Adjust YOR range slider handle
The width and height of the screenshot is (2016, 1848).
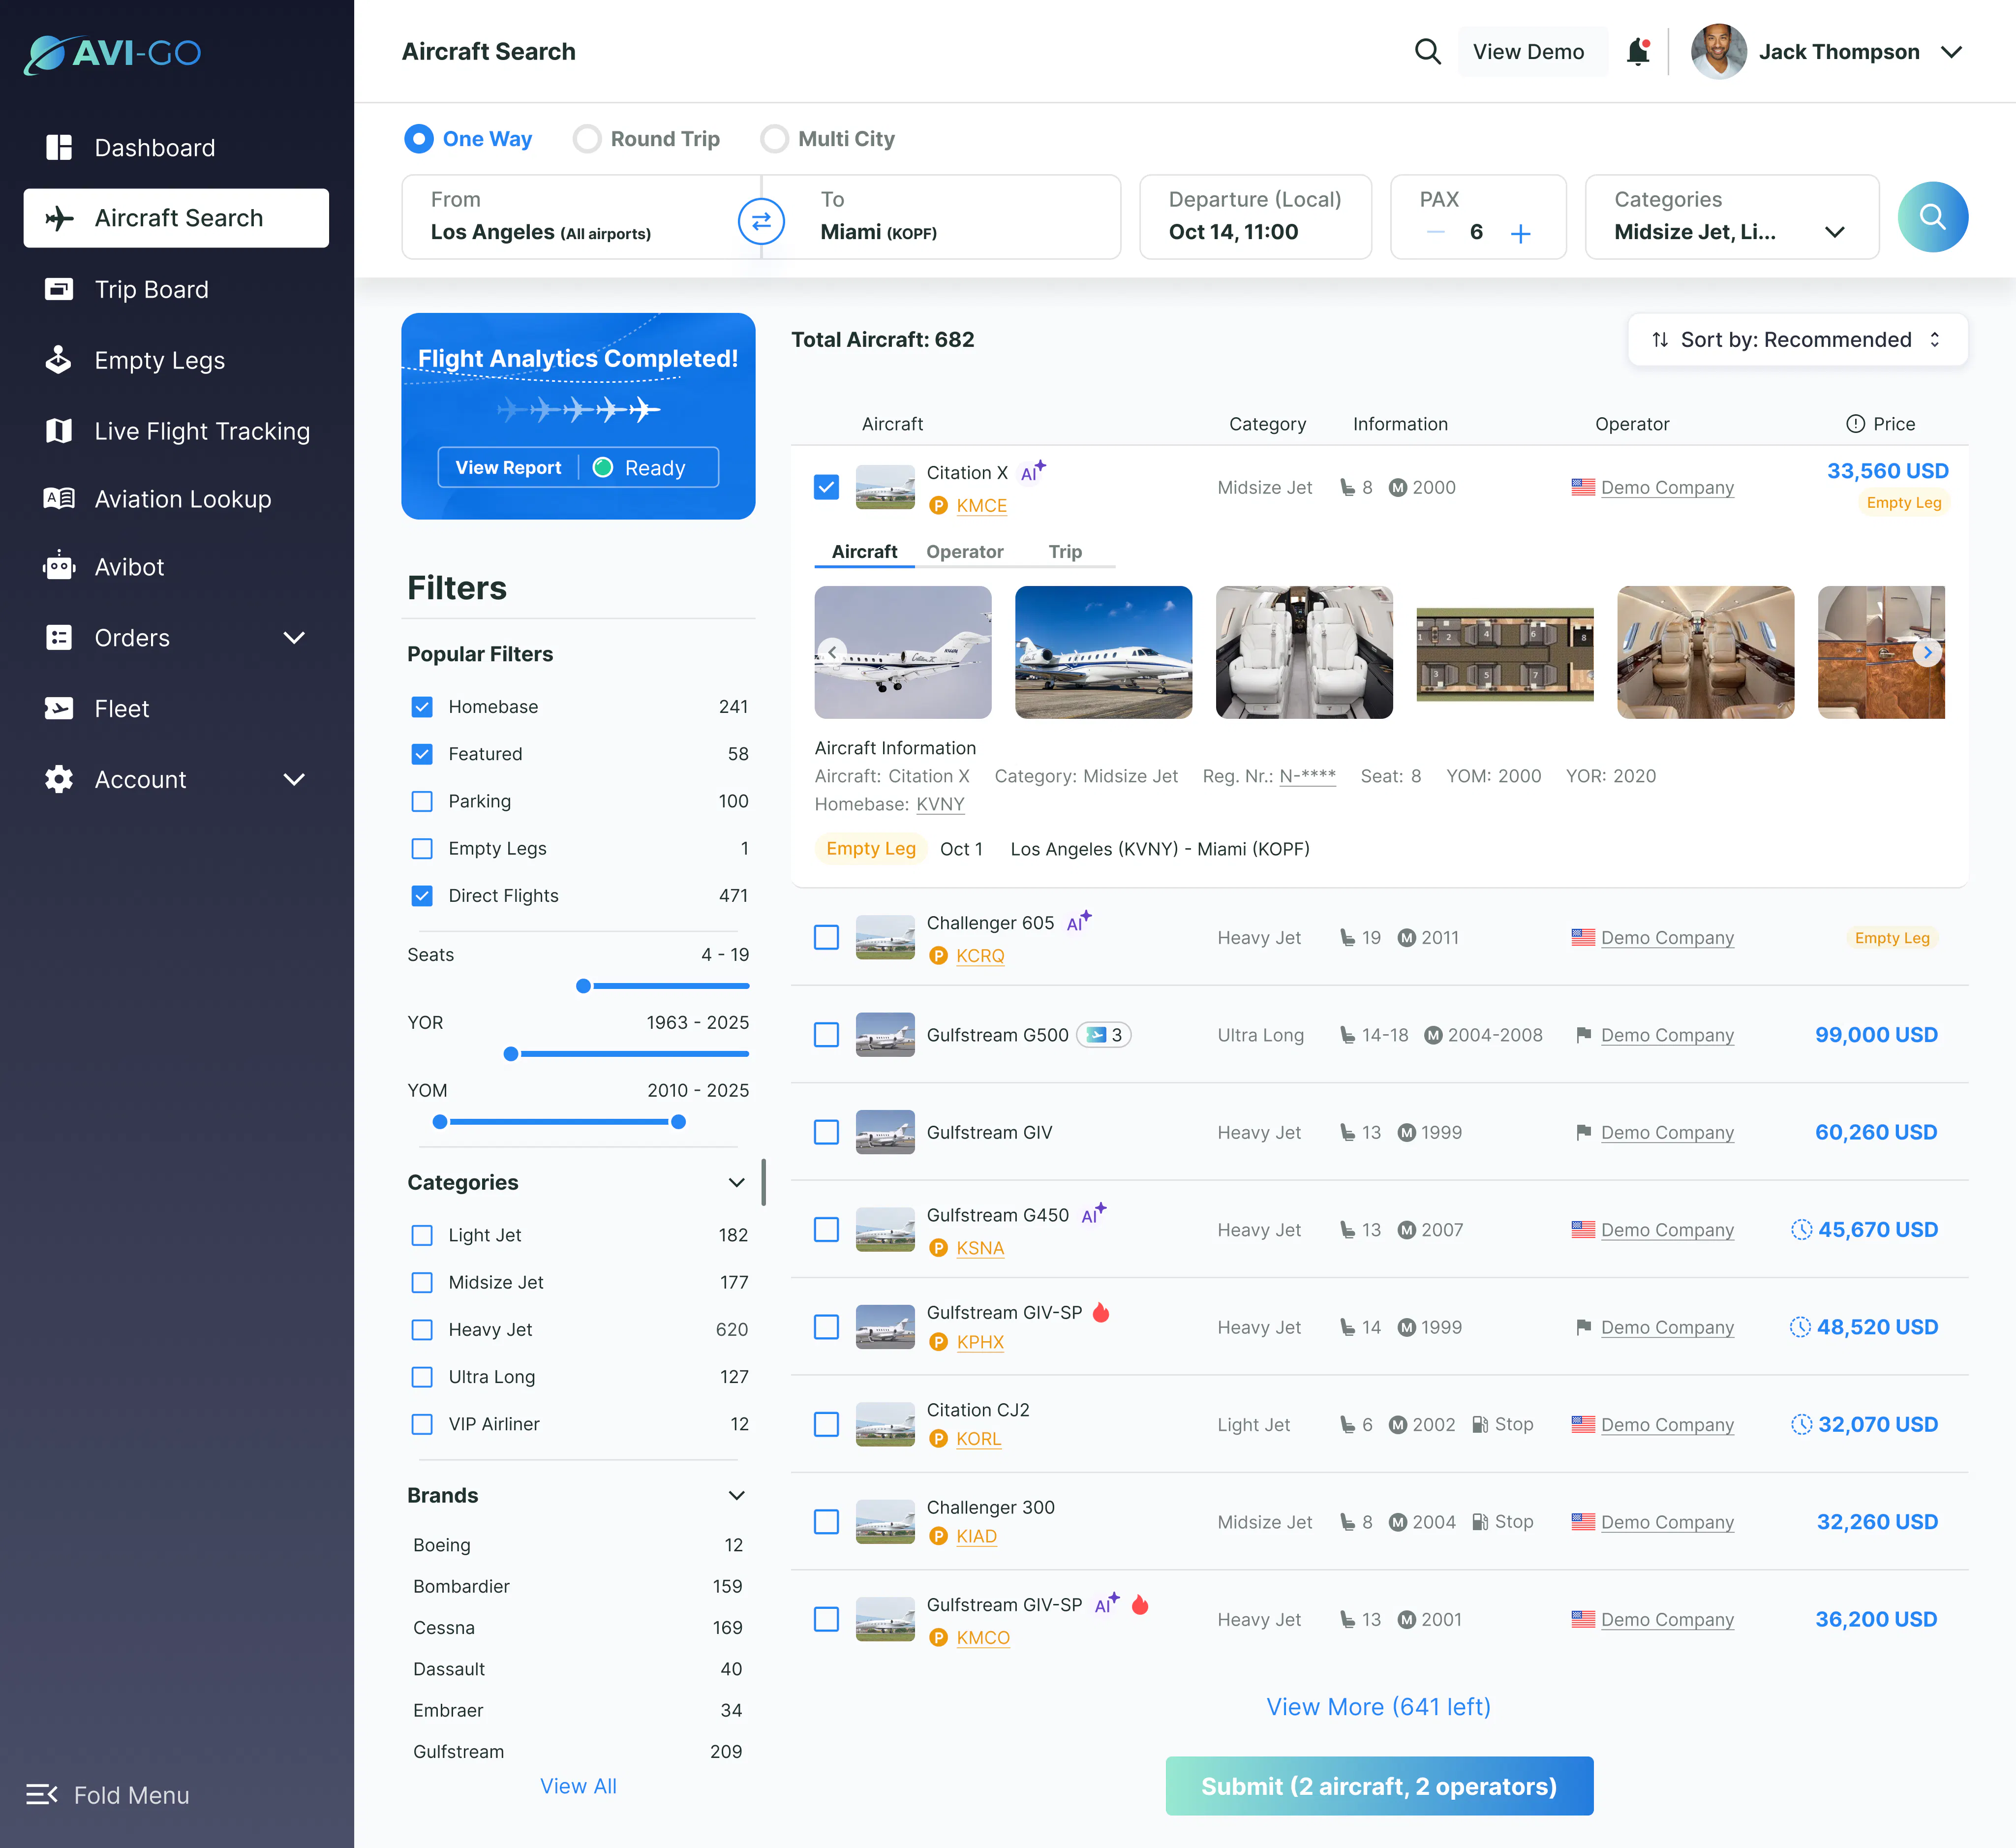(x=511, y=1054)
